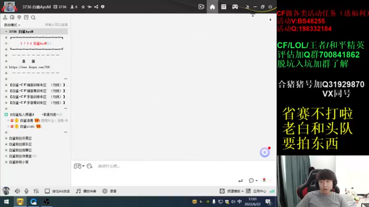Click the airplane jump icon in header
This screenshot has height=207, width=369.
(89, 7)
